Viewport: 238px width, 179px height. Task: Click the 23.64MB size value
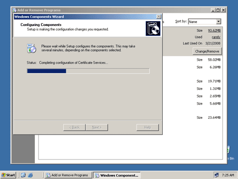click(214, 117)
